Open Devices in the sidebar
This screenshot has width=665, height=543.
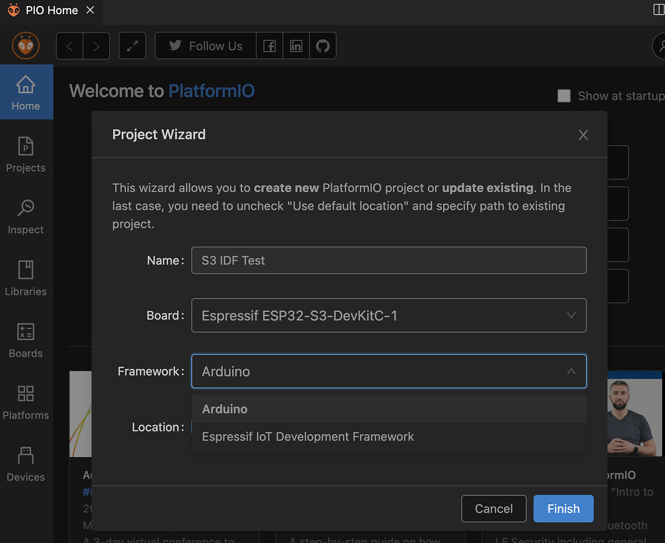(x=26, y=464)
